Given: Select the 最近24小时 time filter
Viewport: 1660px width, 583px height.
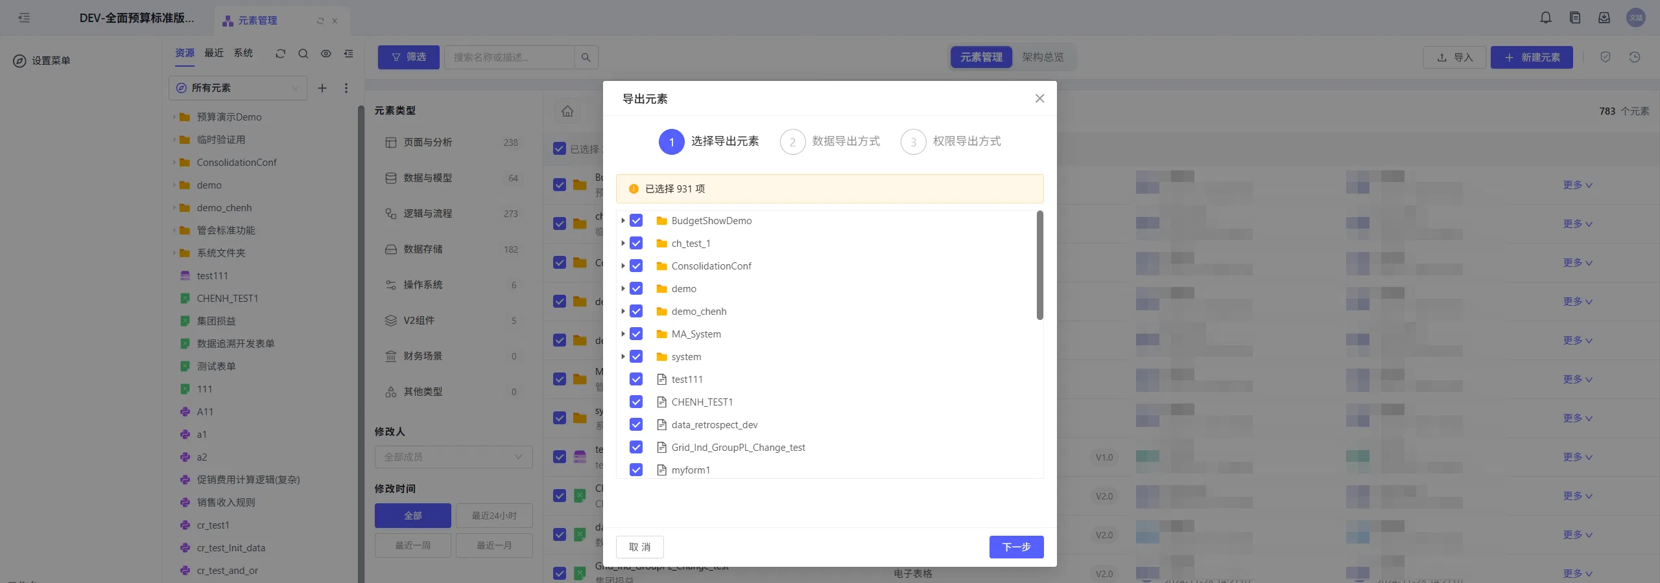Looking at the screenshot, I should click(x=494, y=516).
